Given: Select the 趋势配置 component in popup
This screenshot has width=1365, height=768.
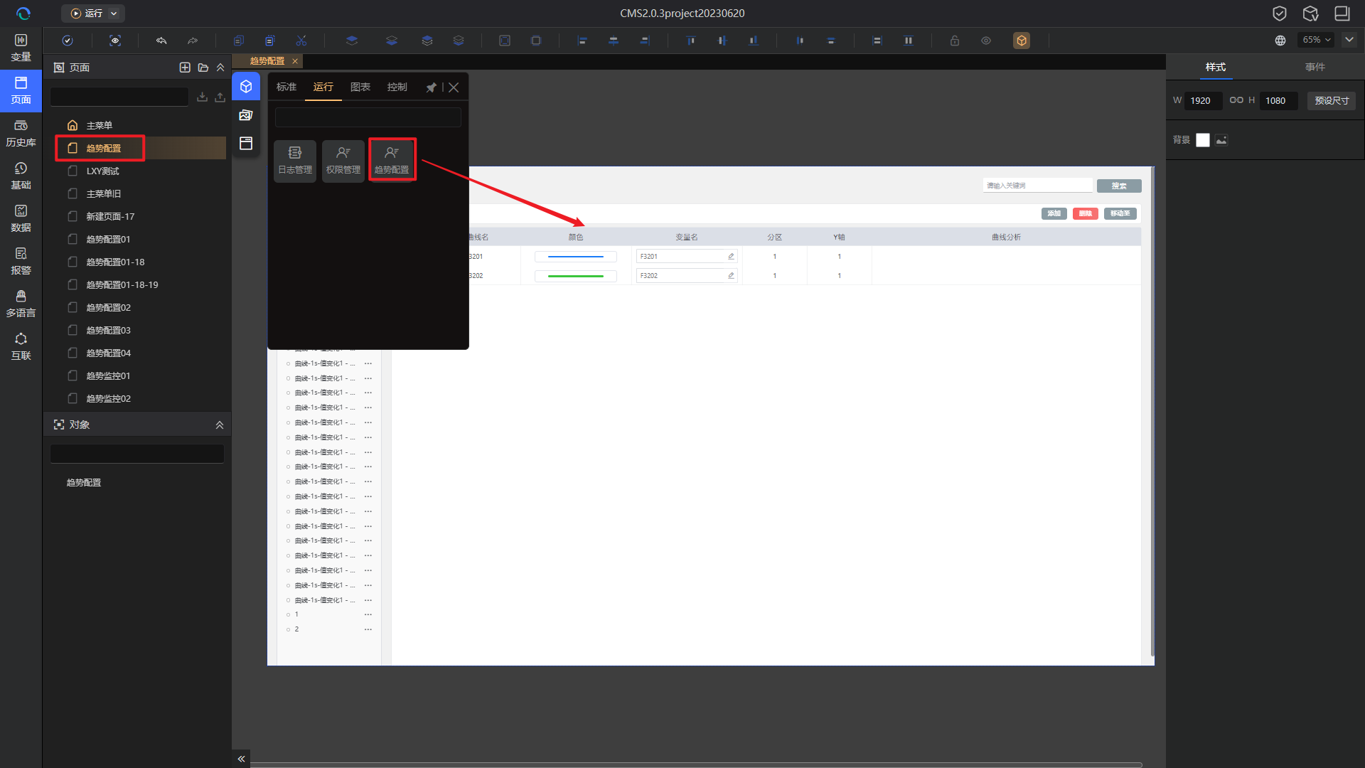Looking at the screenshot, I should (x=392, y=161).
